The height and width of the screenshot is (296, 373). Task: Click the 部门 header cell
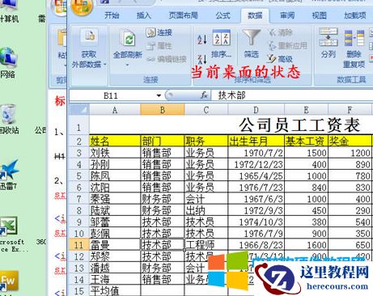tap(163, 141)
